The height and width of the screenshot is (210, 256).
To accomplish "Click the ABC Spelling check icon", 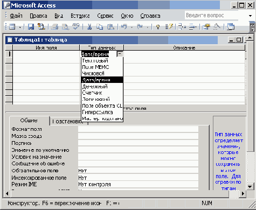I will 76,26.
